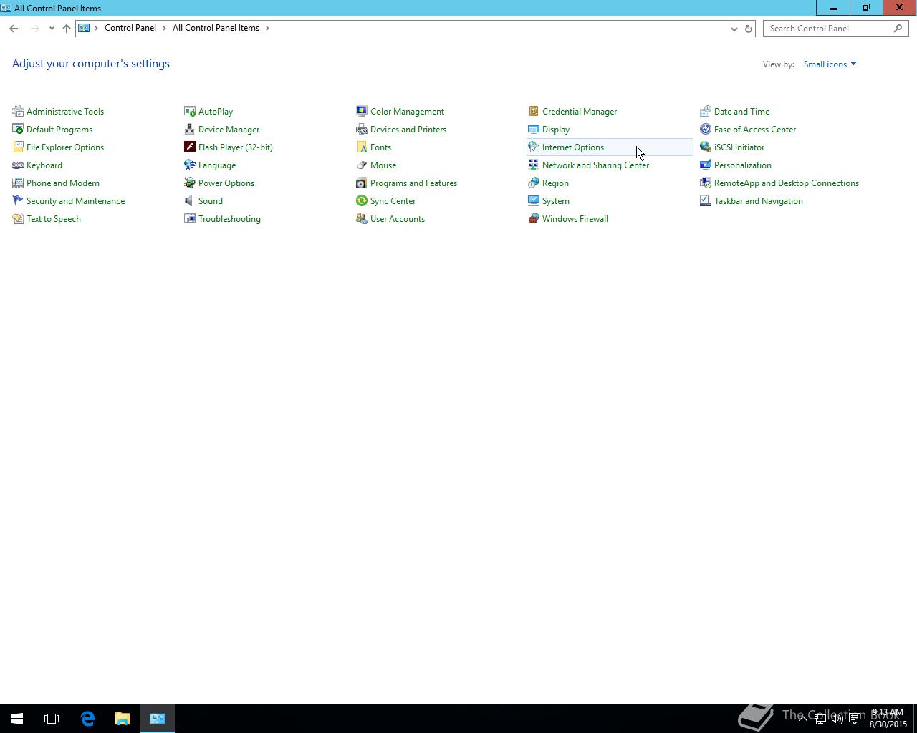The image size is (917, 733).
Task: Expand chevron after All Control Panel Items
Action: coord(267,28)
